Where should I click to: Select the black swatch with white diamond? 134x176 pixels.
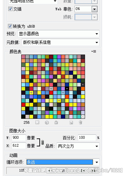point(67,89)
